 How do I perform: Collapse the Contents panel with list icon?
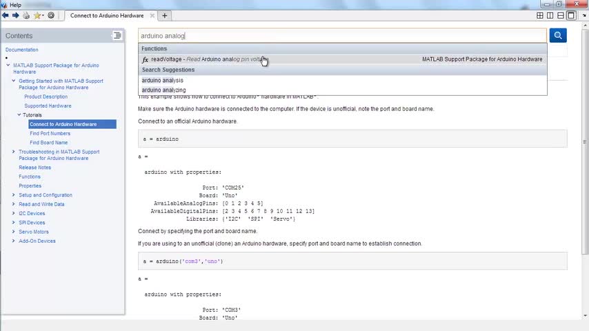[117, 36]
